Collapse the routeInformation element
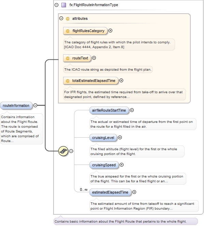Viewport: 204px width, 226px height. point(35,105)
